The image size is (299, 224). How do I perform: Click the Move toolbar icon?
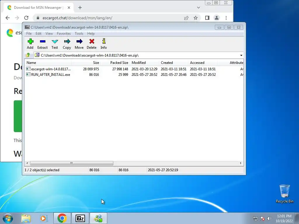click(x=79, y=44)
